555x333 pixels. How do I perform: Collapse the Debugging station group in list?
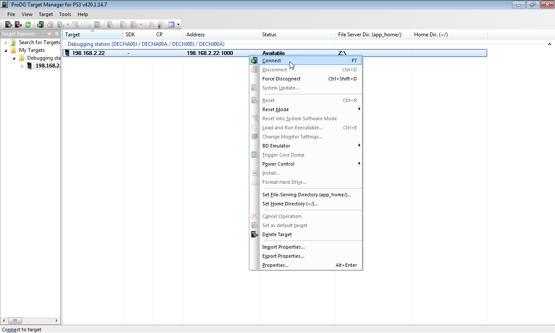pos(549,44)
